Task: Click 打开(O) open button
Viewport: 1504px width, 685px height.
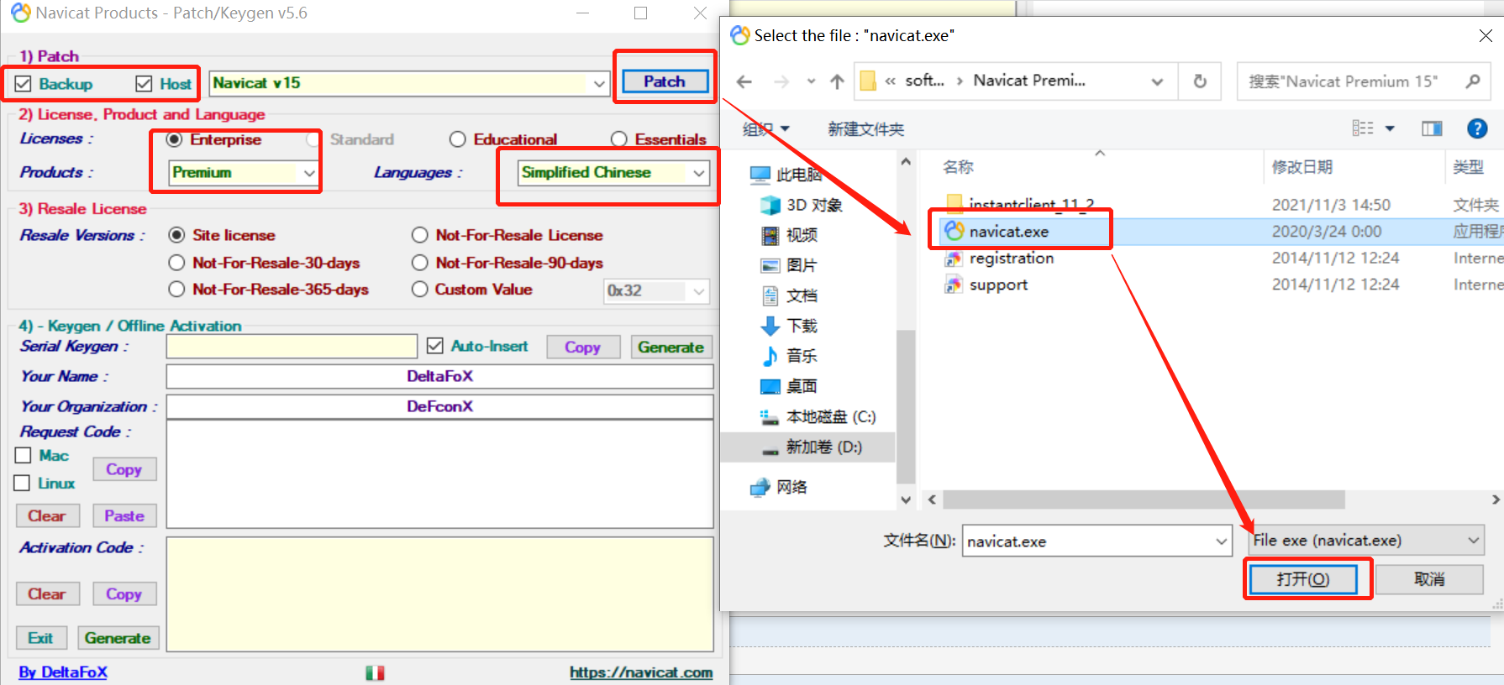Action: (x=1302, y=579)
